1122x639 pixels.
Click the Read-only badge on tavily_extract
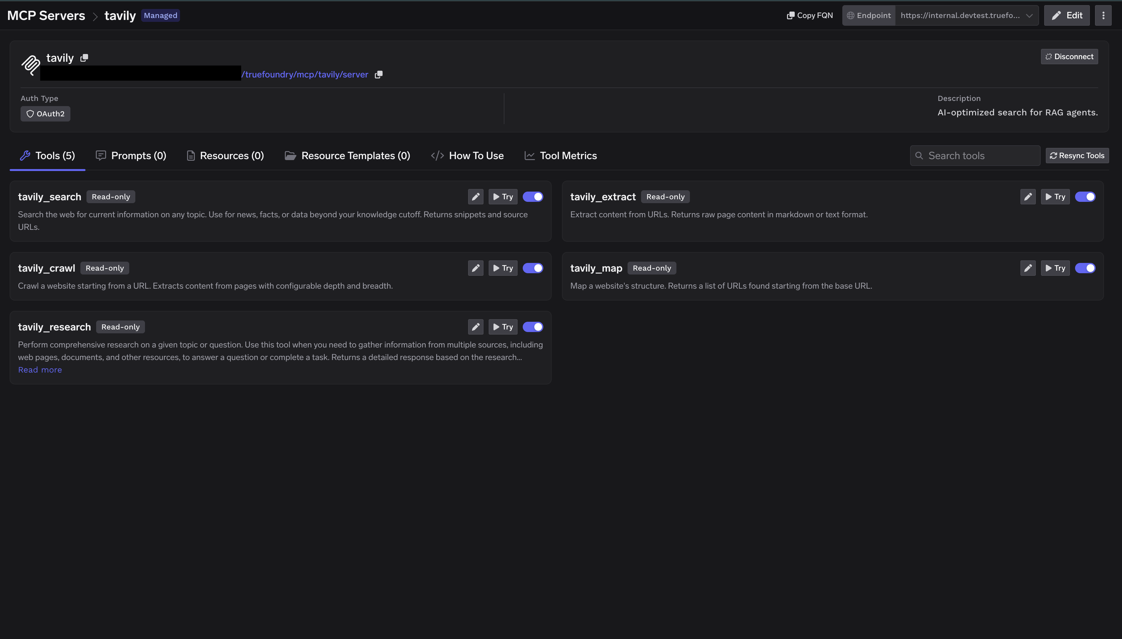[x=665, y=197]
